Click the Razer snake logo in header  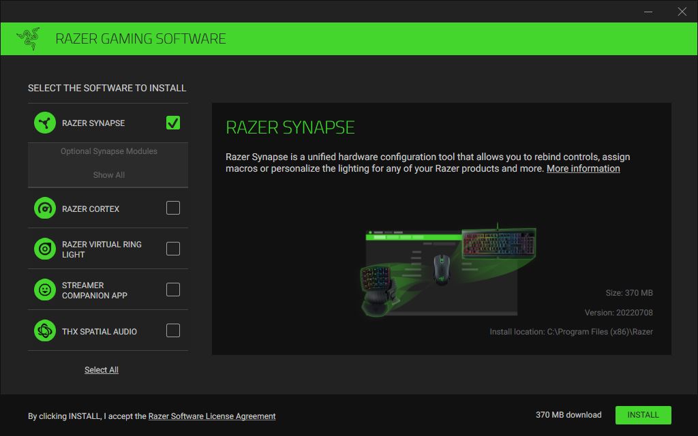coord(29,39)
